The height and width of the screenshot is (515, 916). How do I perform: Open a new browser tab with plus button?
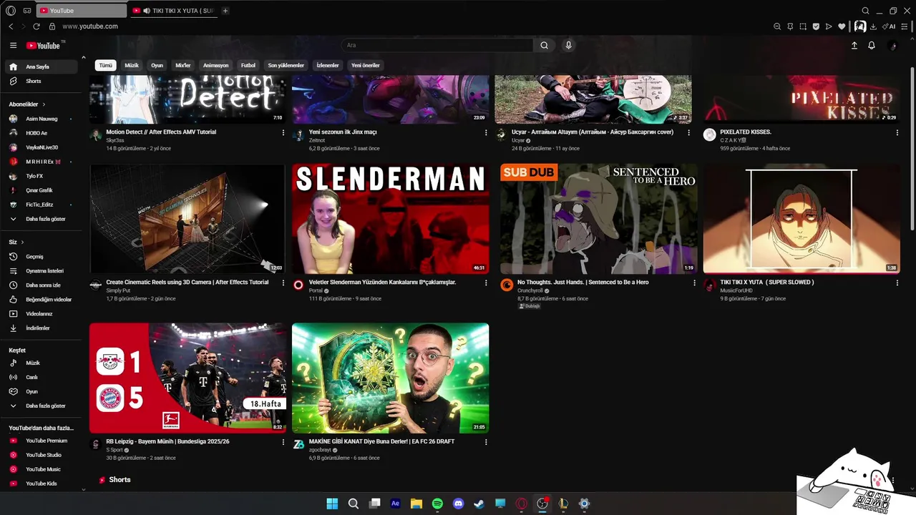click(225, 11)
